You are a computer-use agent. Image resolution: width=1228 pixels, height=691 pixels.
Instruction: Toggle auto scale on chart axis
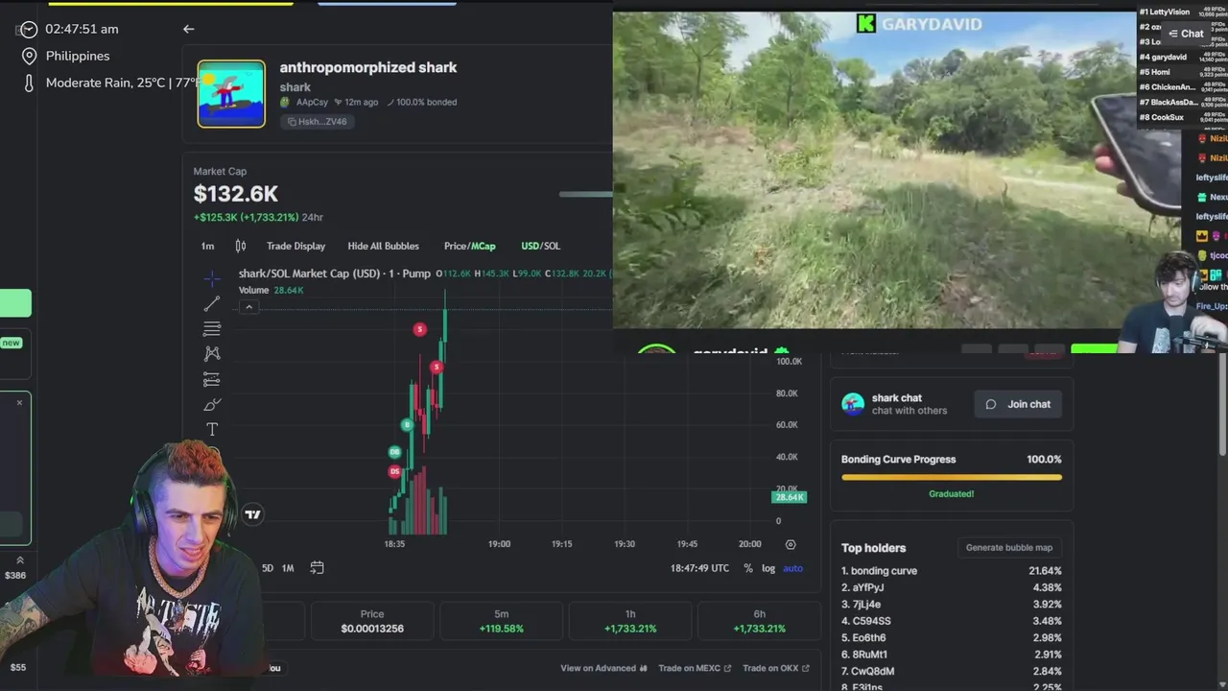792,568
